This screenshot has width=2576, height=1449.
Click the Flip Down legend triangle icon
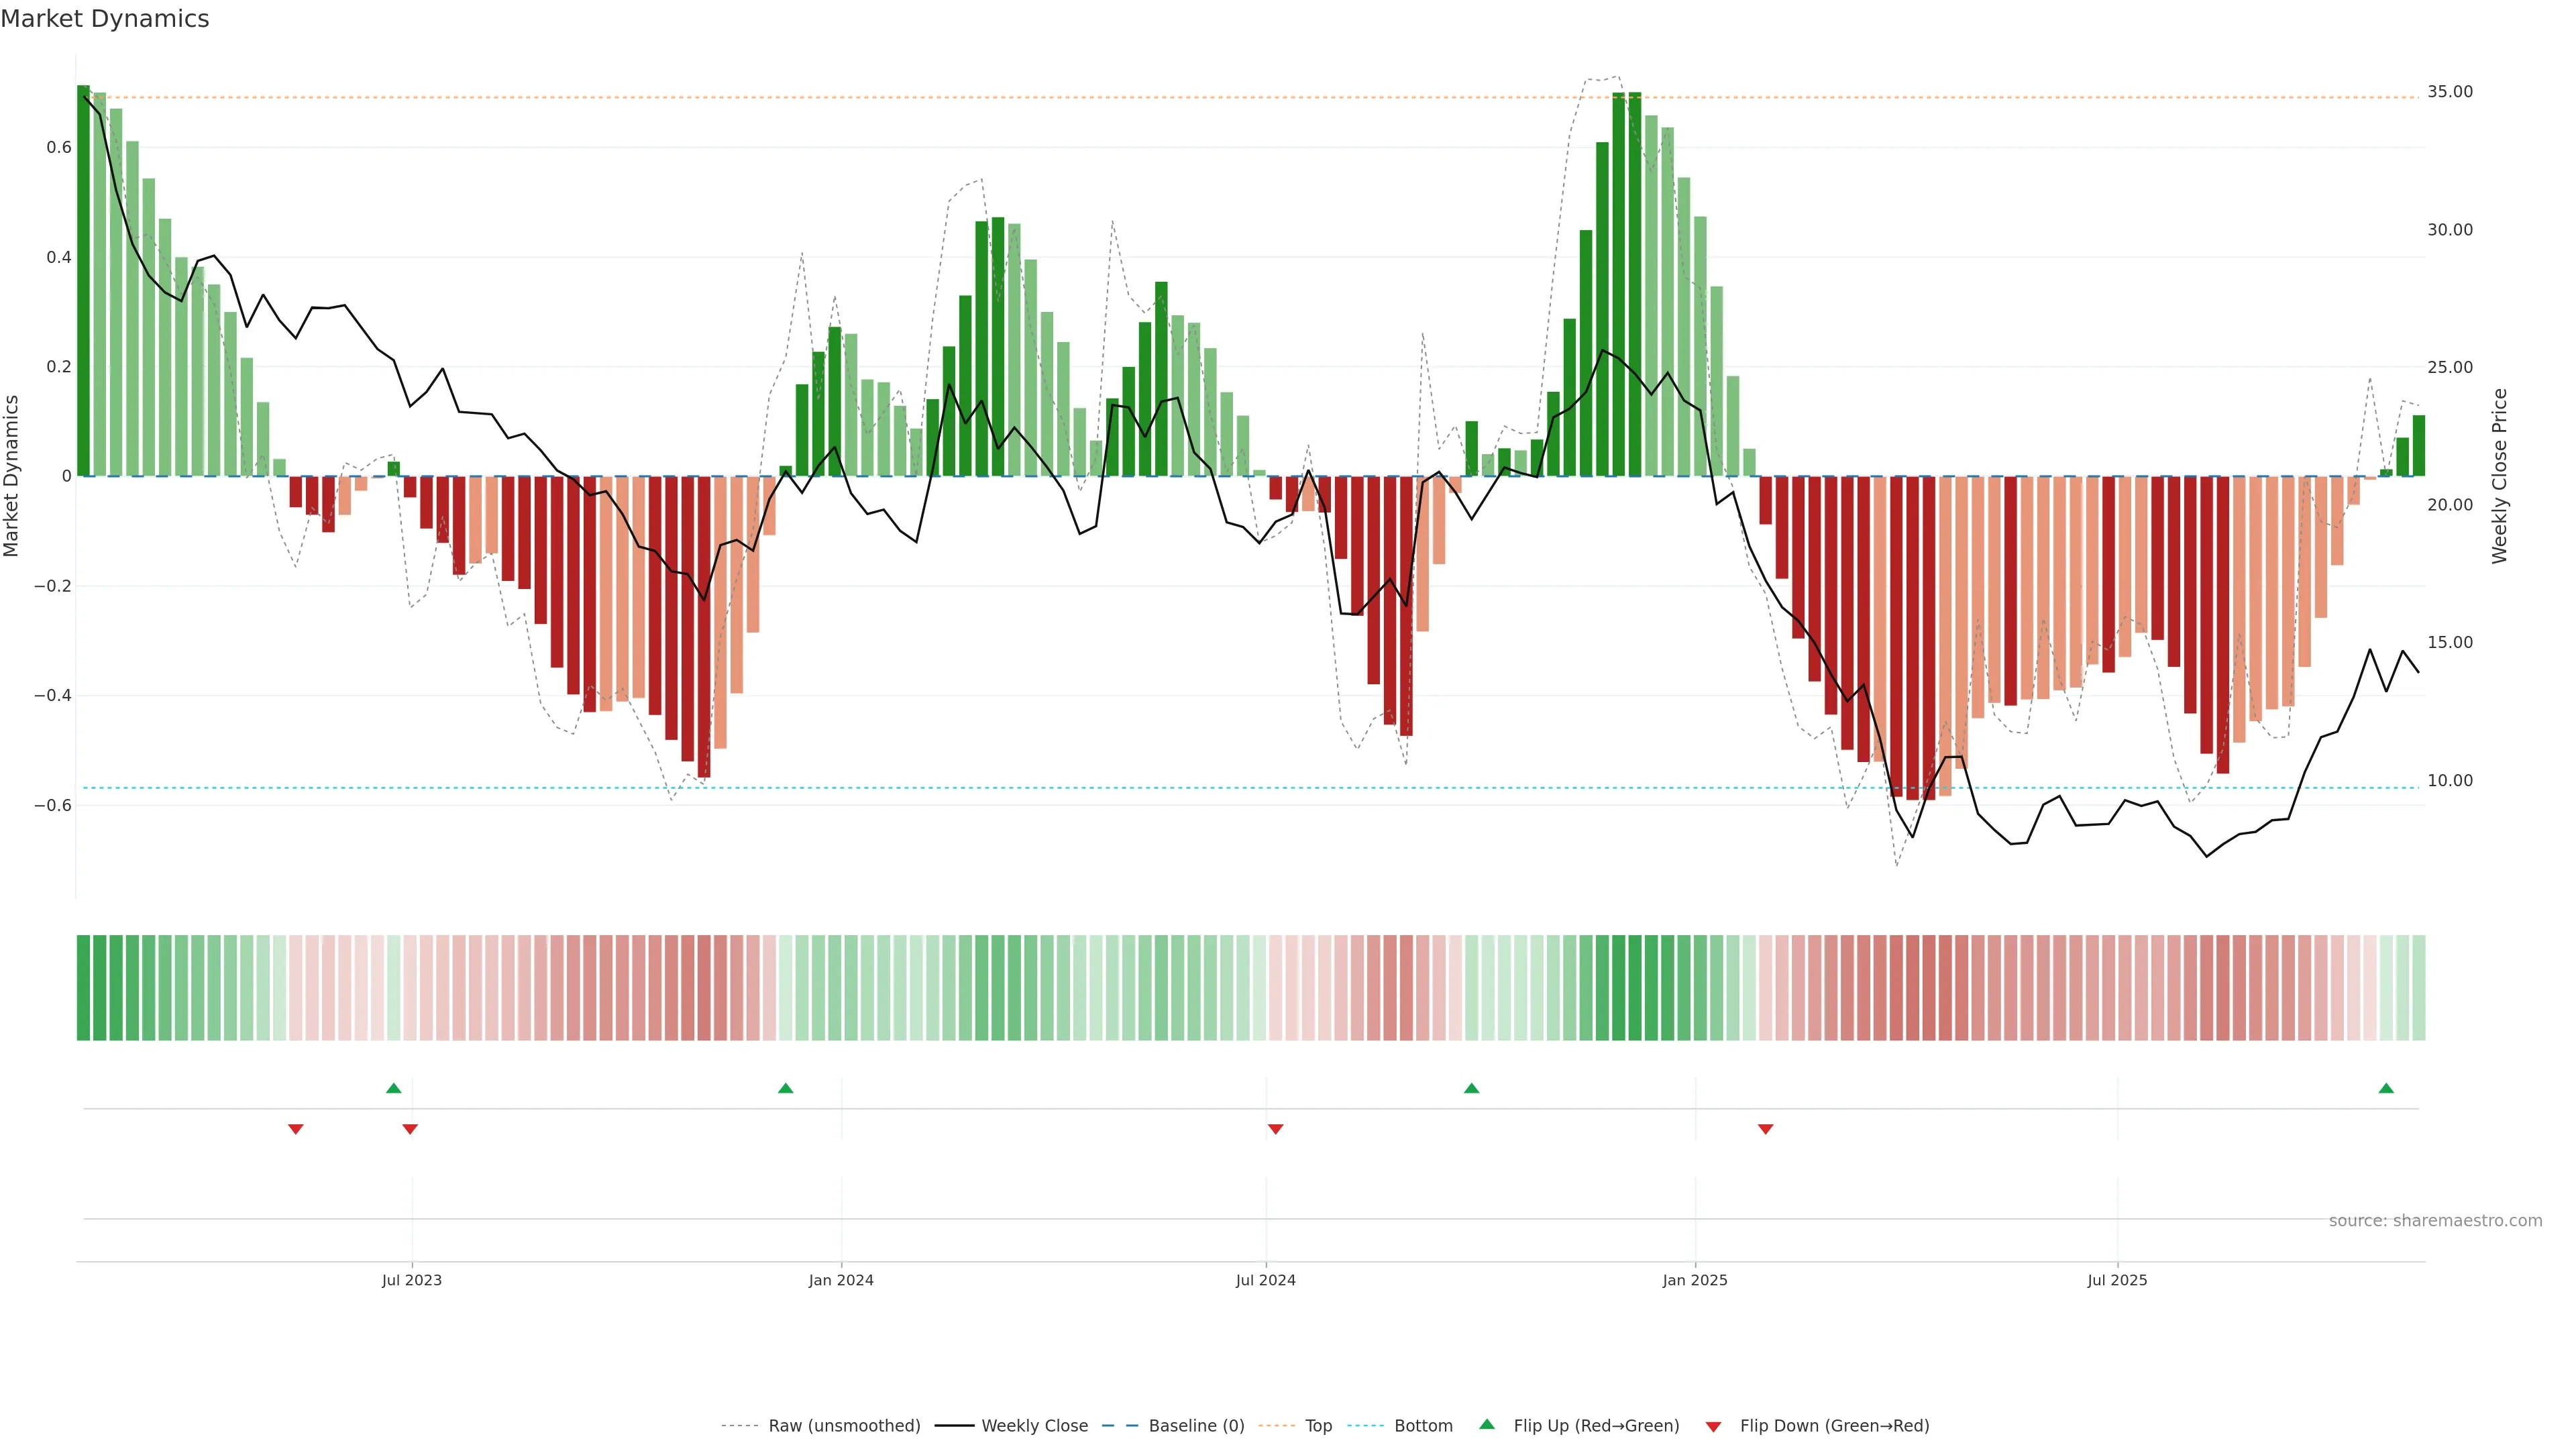(1713, 1426)
